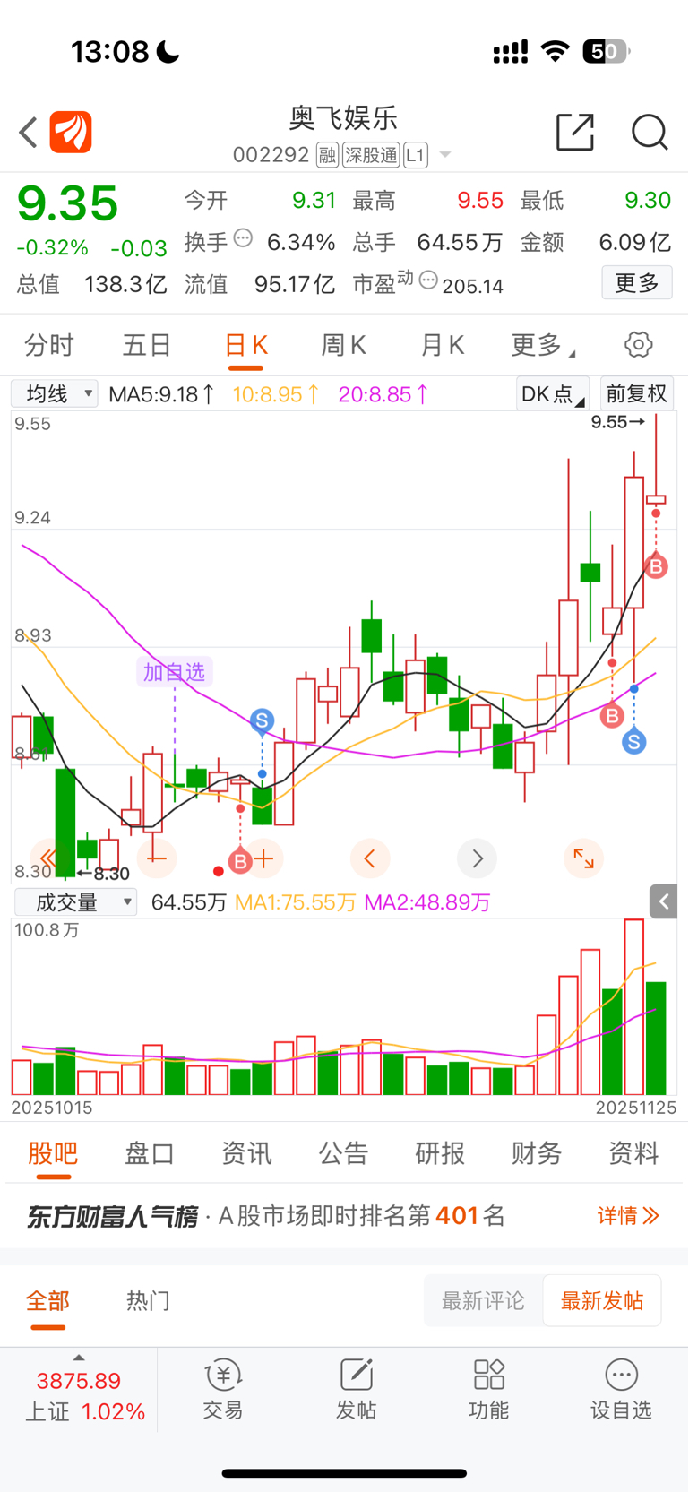
Task: Switch to 周K chart tab
Action: pos(343,345)
